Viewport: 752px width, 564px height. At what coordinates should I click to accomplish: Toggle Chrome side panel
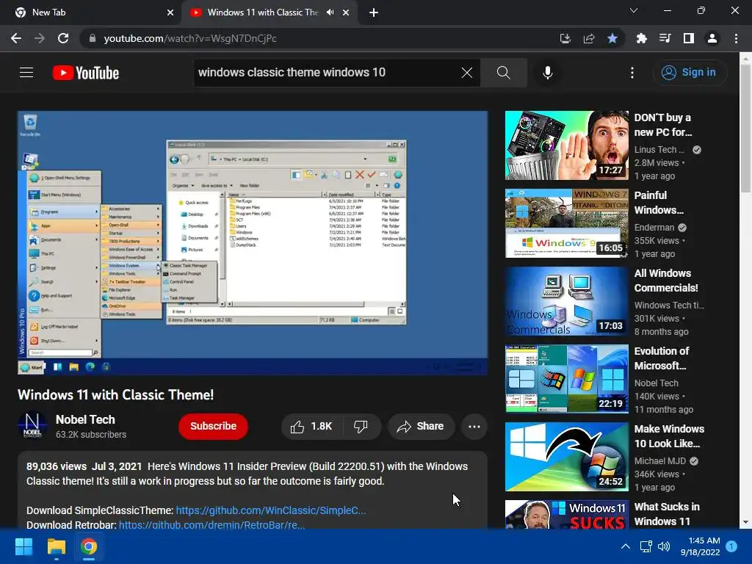pos(689,38)
